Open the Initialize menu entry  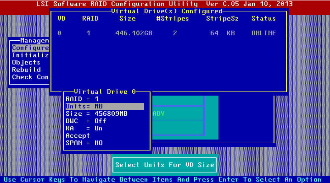(x=30, y=55)
